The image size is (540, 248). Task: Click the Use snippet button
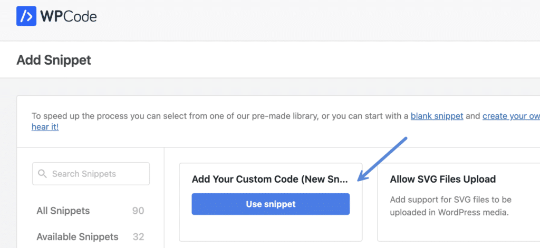click(x=271, y=204)
